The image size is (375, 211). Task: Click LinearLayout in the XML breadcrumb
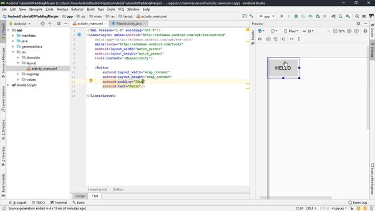pos(97,189)
